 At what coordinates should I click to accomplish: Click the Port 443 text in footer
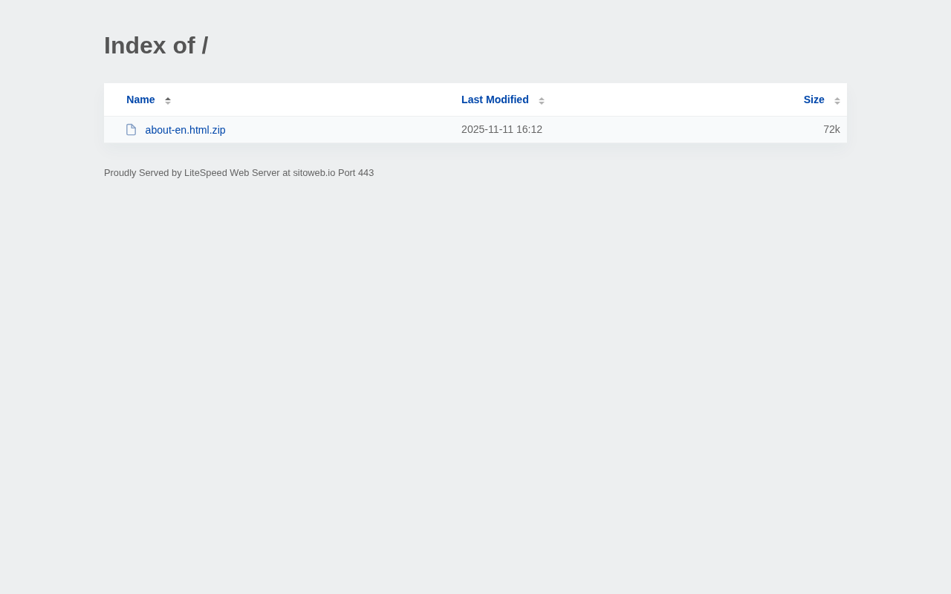(x=356, y=173)
